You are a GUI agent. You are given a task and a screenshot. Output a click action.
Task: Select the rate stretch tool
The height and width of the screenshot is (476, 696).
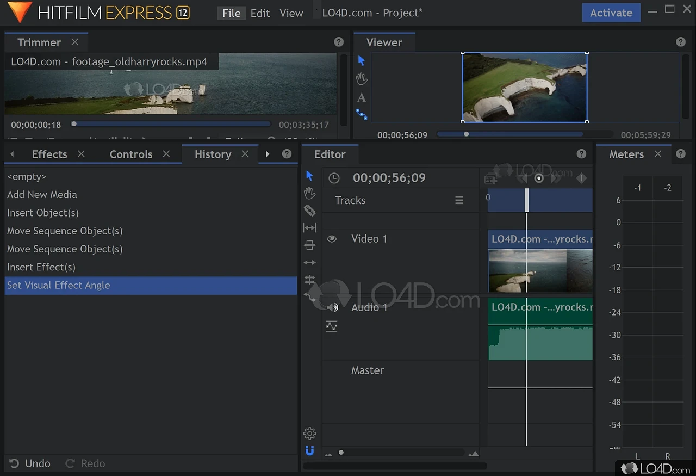click(309, 297)
